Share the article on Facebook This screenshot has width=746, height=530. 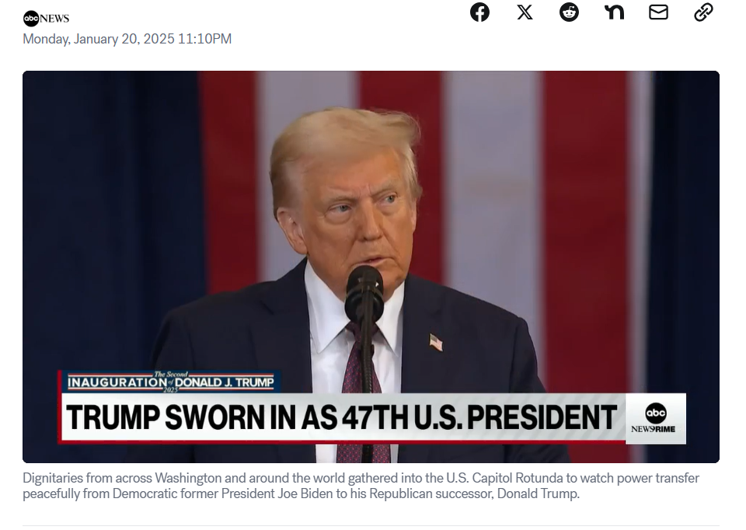coord(479,12)
